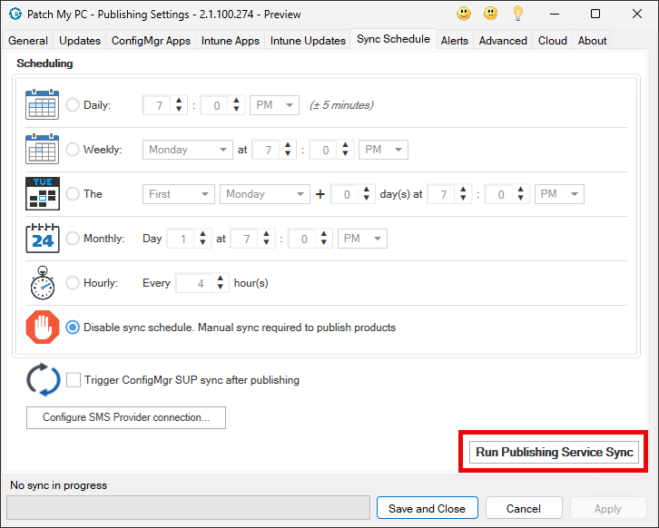Select the Weekly schedule radio button
659x528 pixels.
tap(73, 149)
